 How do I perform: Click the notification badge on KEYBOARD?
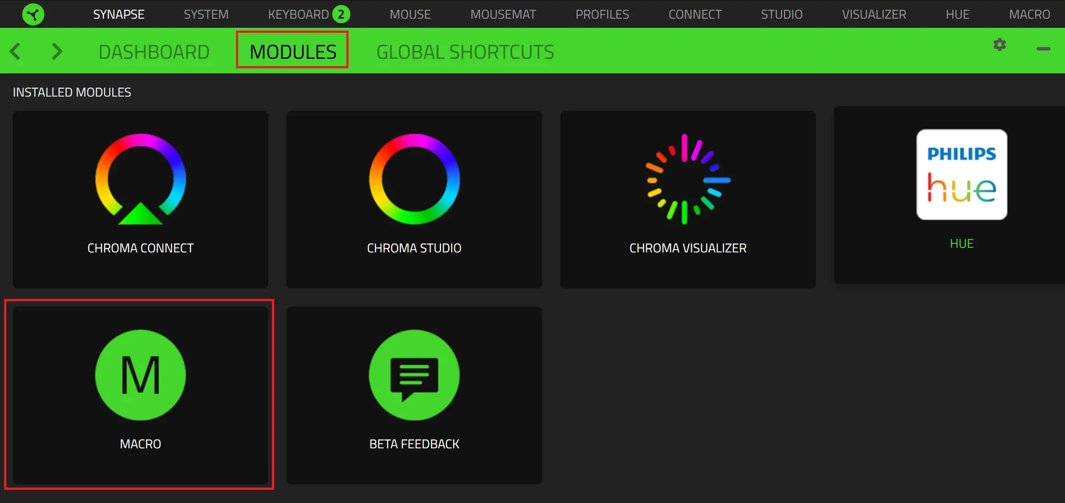click(x=343, y=14)
